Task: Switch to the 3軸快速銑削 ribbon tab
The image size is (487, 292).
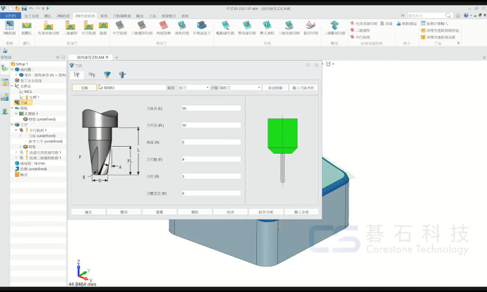Action: tap(85, 16)
